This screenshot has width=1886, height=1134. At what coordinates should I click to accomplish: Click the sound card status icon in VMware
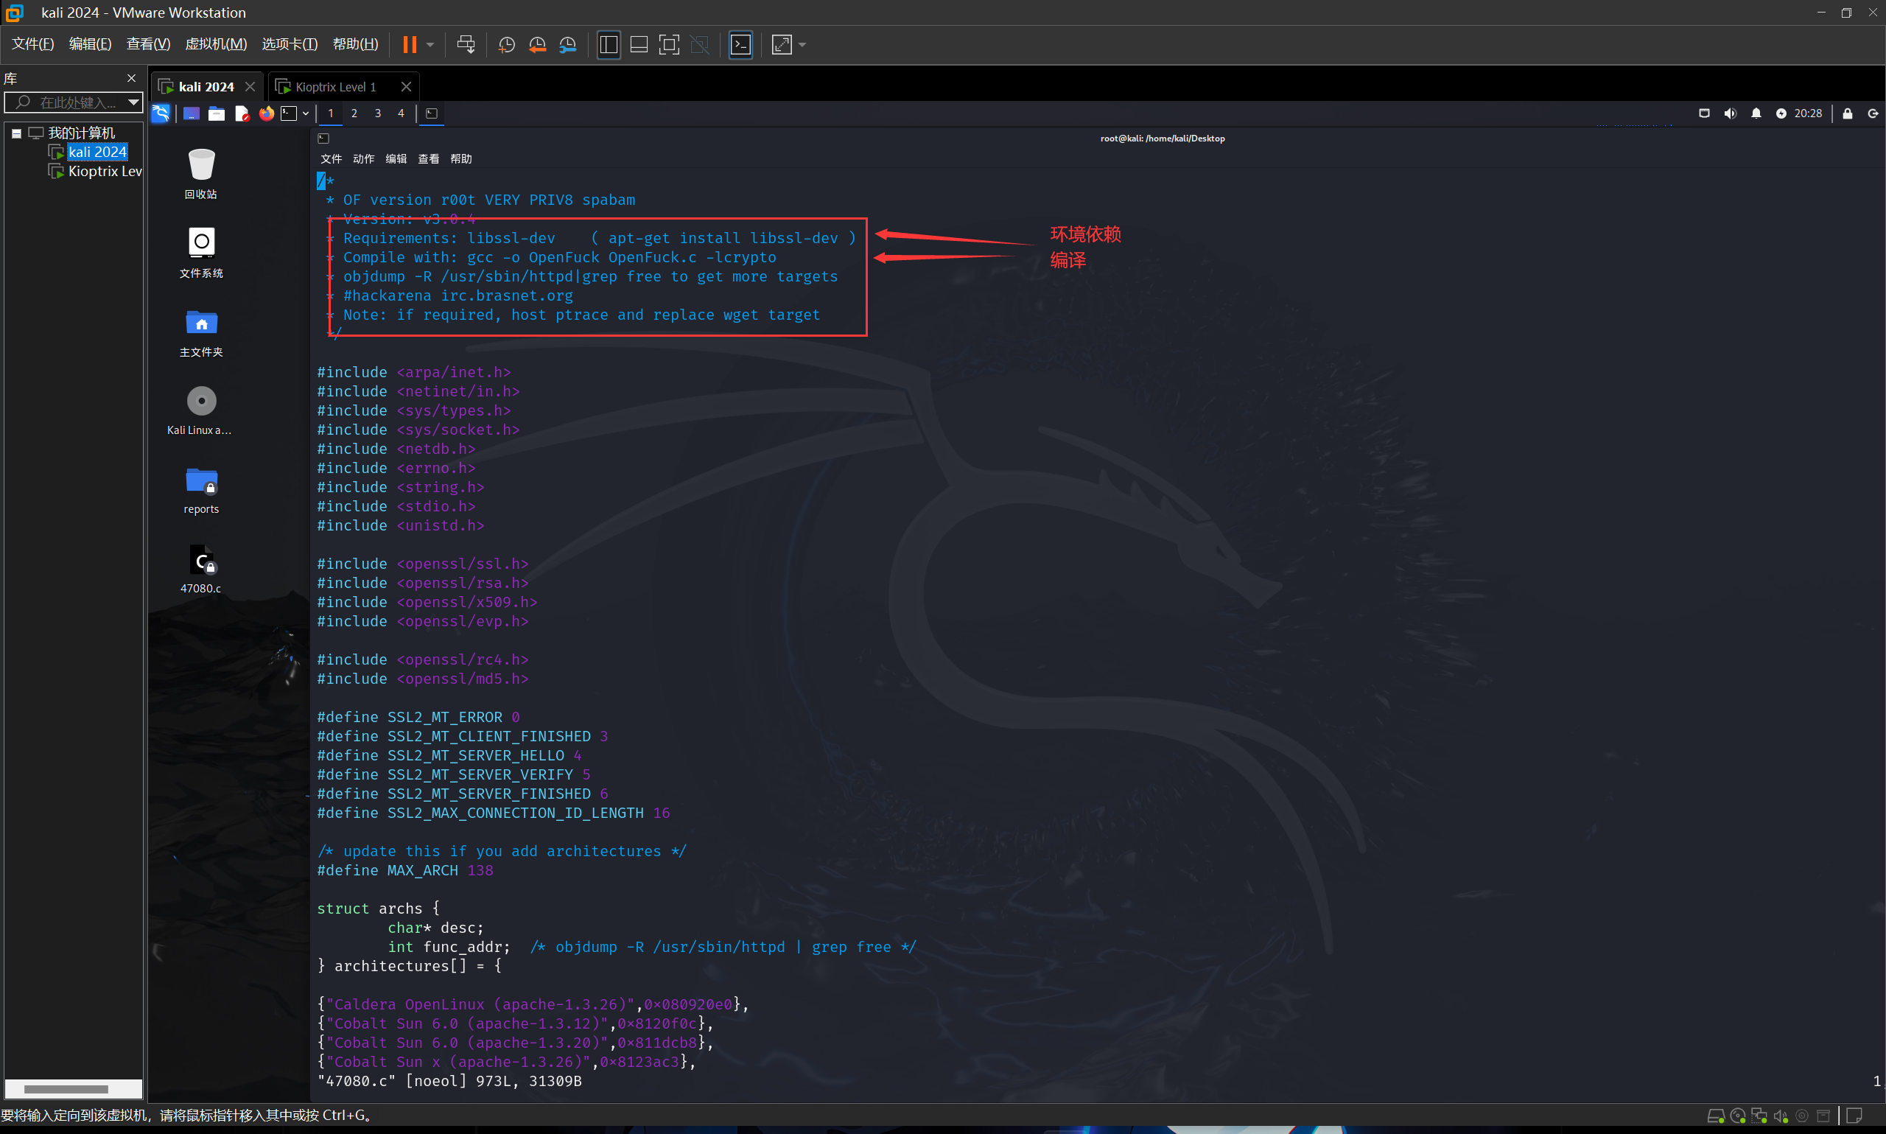tap(1780, 1116)
